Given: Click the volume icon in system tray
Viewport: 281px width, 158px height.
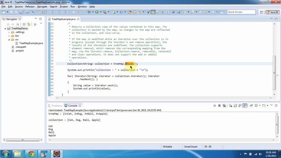Looking at the screenshot, I should [x=260, y=154].
